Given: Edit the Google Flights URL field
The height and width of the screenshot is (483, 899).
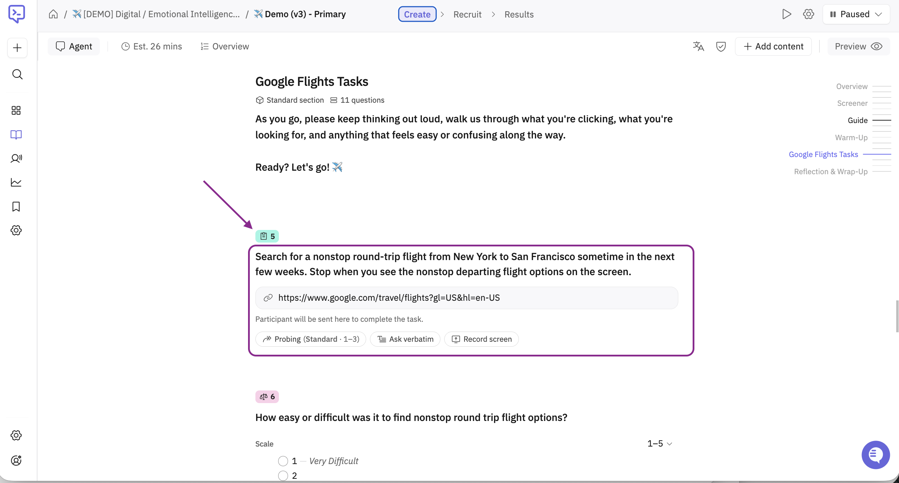Looking at the screenshot, I should [x=467, y=298].
